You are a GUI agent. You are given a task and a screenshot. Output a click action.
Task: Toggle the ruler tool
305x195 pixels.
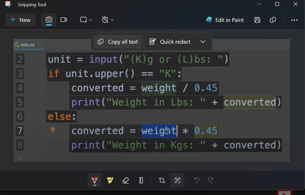141,180
